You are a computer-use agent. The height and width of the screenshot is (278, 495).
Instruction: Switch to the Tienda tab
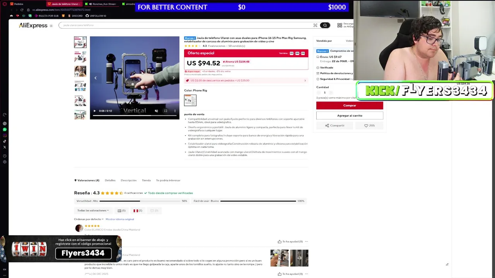point(146,180)
